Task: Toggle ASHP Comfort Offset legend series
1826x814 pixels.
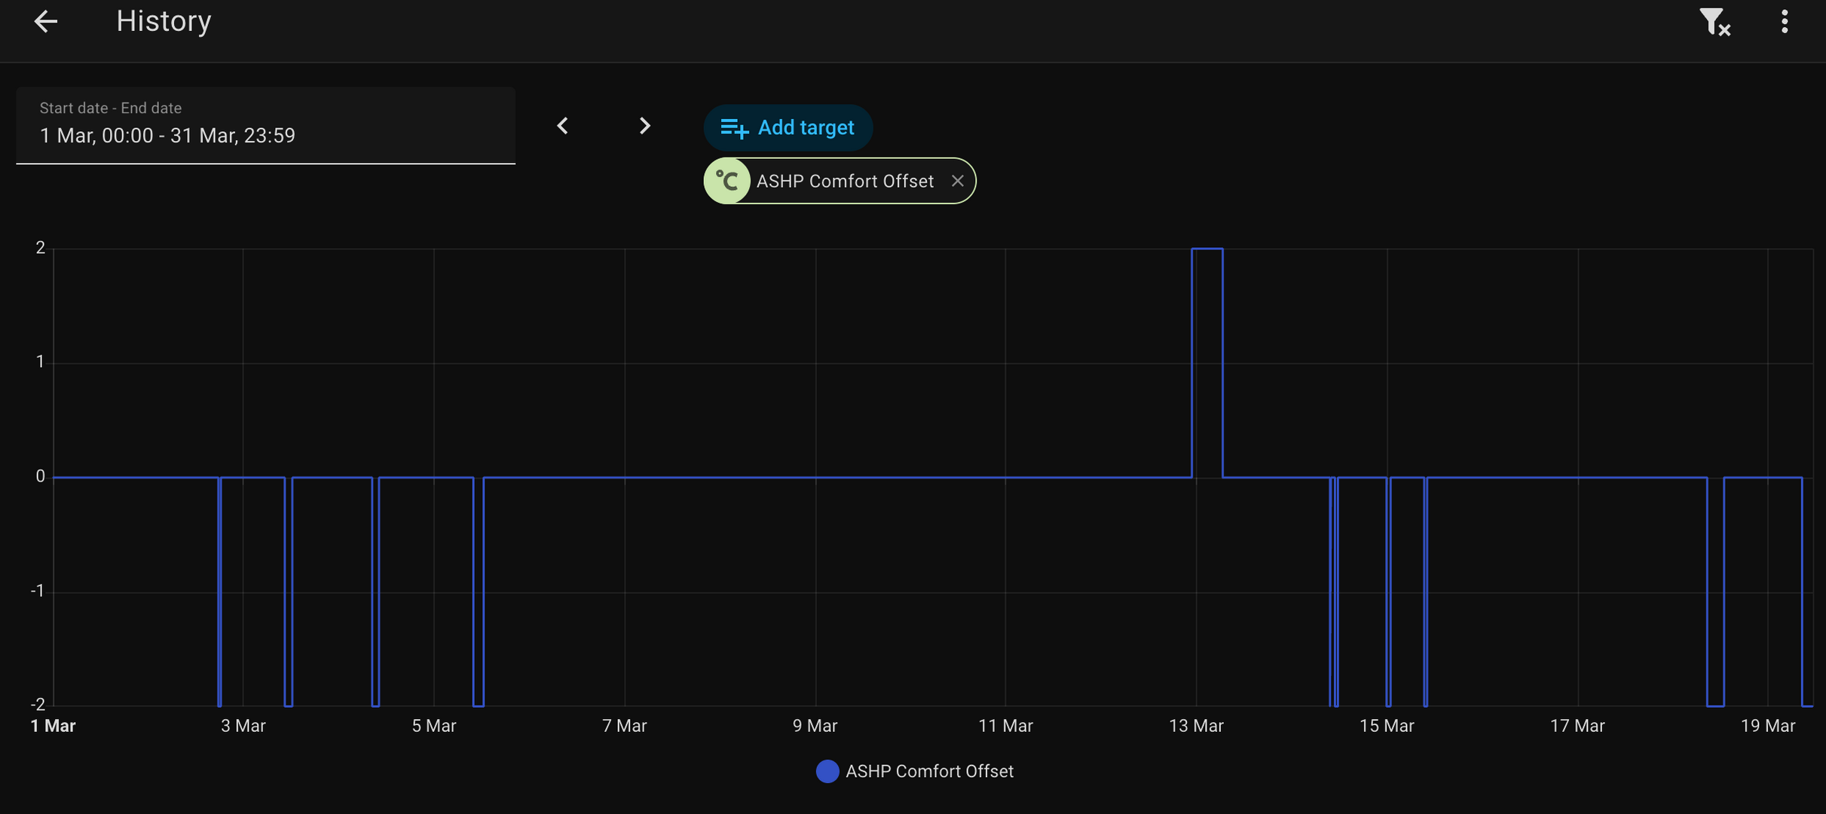Action: [x=928, y=771]
